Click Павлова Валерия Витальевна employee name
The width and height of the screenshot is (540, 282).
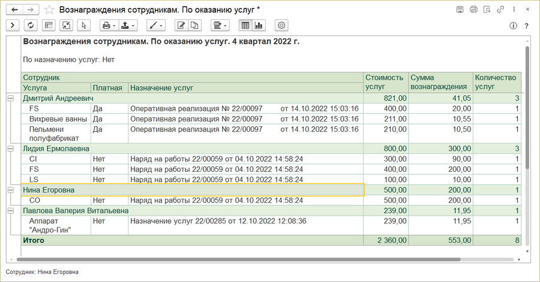coord(76,211)
